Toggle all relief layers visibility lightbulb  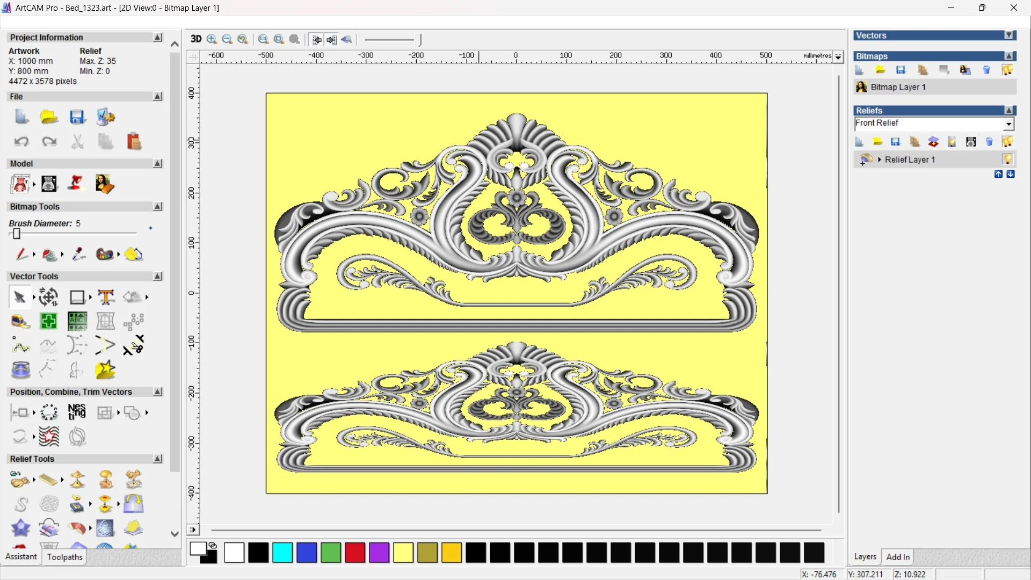point(1007,142)
